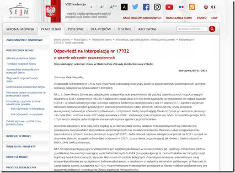Set smallest font size A

click(91, 7)
